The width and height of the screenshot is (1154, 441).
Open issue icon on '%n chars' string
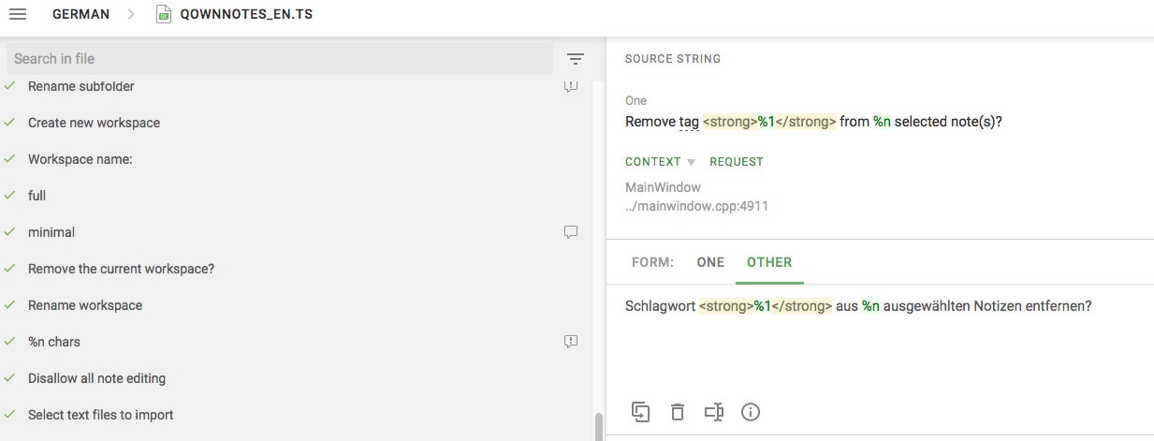click(x=571, y=342)
